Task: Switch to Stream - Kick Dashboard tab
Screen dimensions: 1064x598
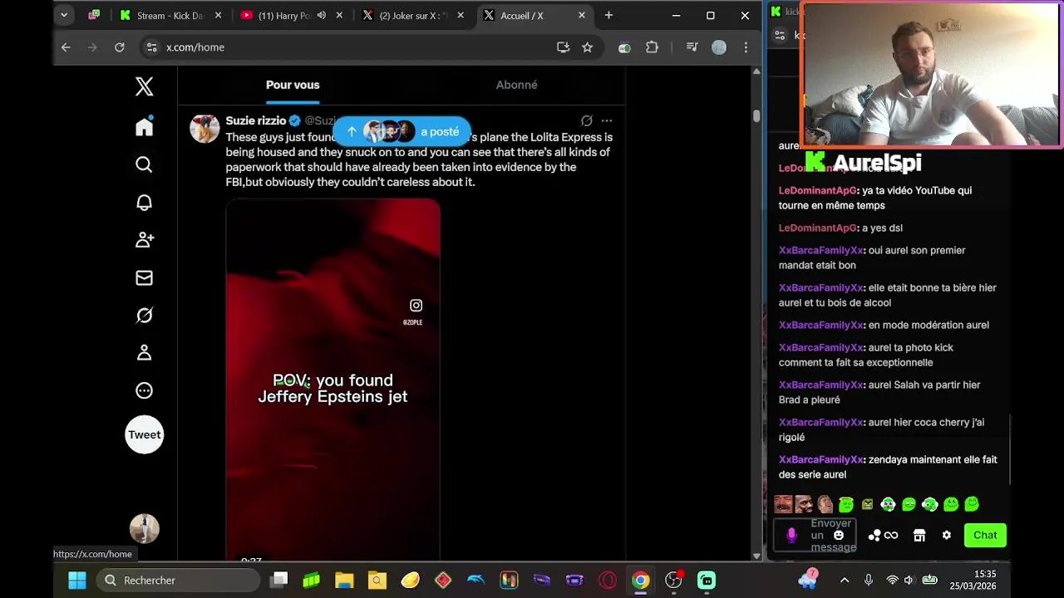Action: [x=170, y=15]
